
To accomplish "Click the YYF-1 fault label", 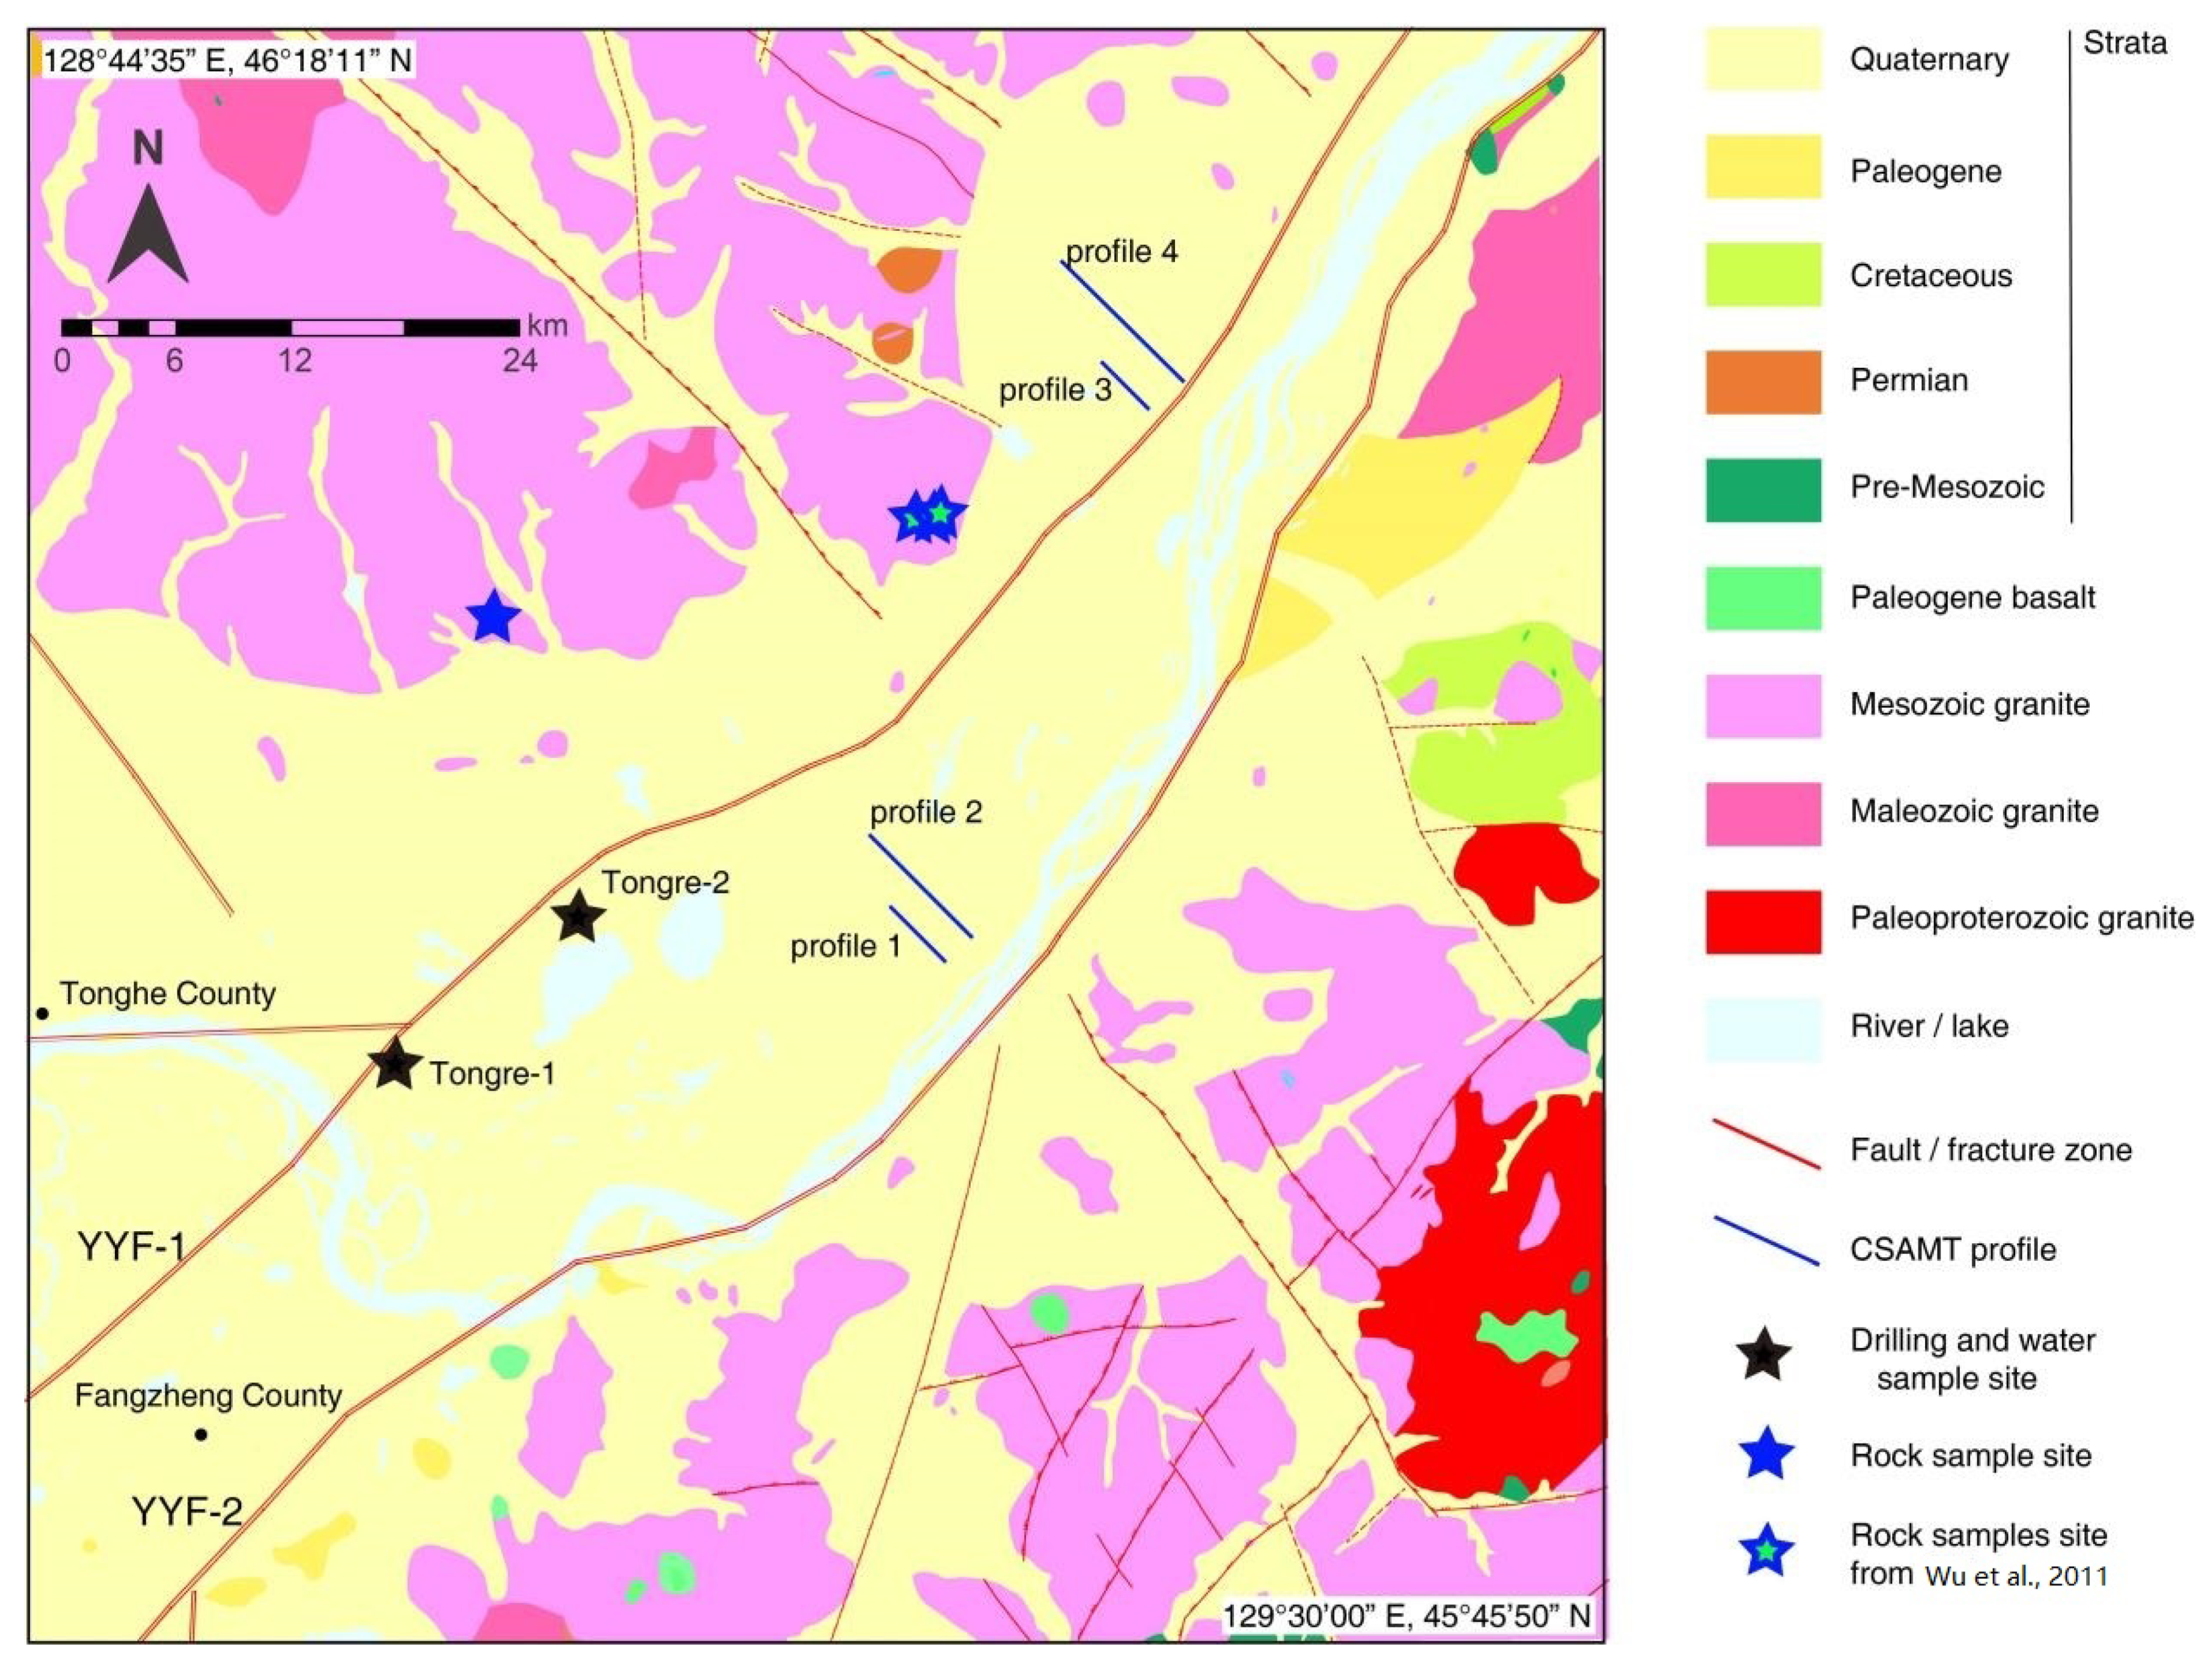I will point(131,1247).
